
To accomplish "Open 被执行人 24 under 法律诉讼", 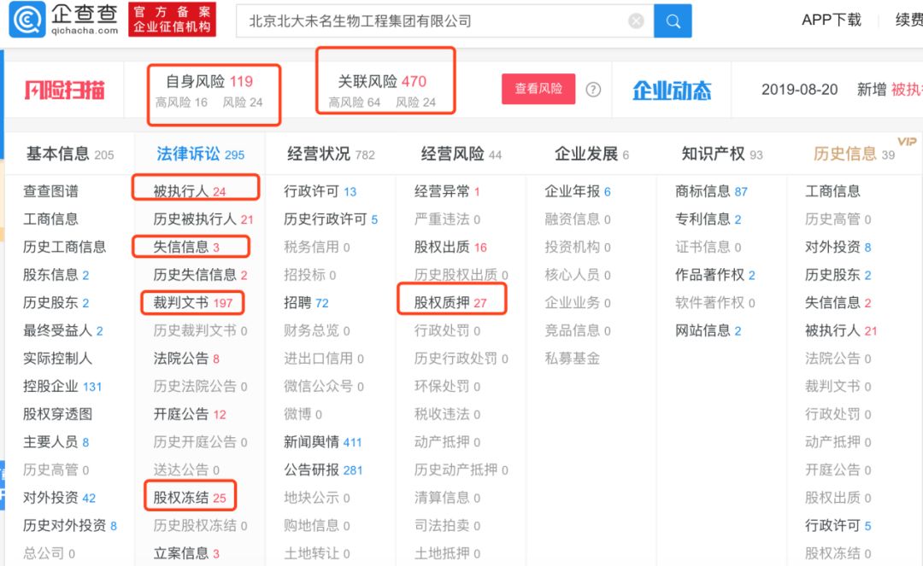I will [x=190, y=191].
